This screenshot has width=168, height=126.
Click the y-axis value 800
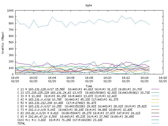coord(11,23)
